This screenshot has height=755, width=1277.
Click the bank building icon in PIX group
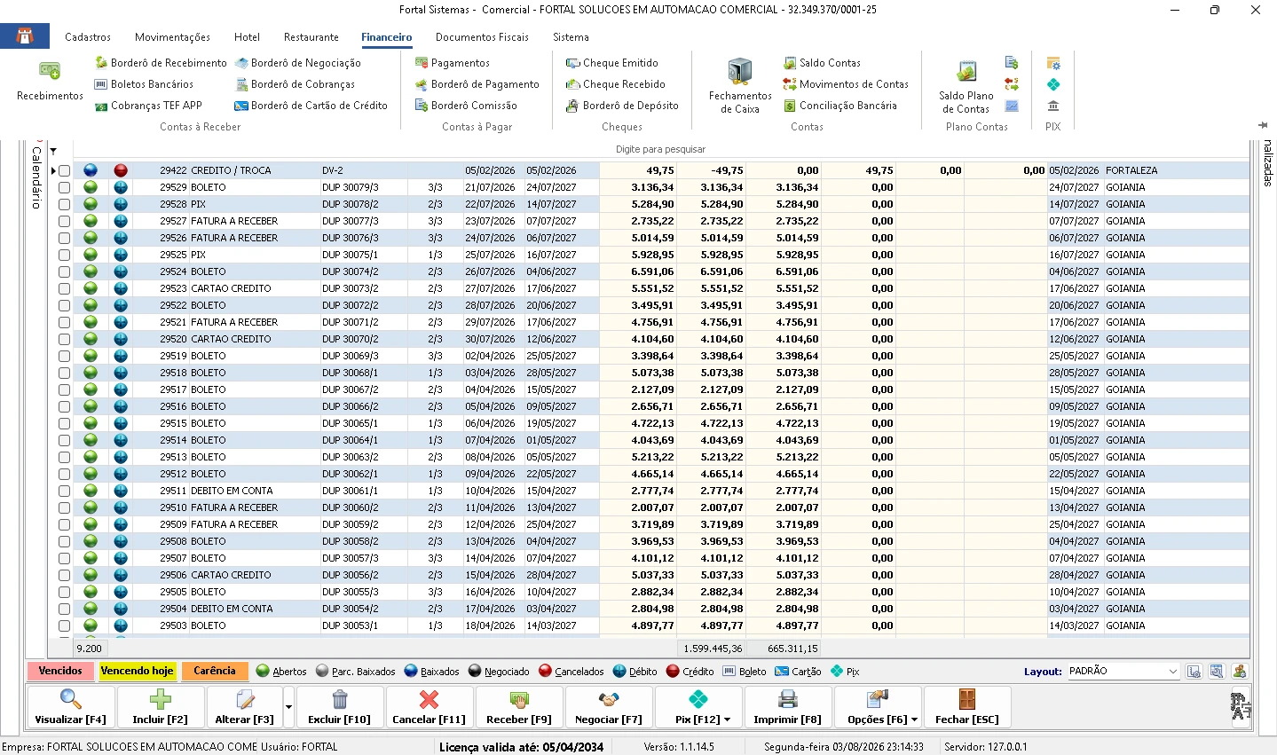tap(1053, 106)
